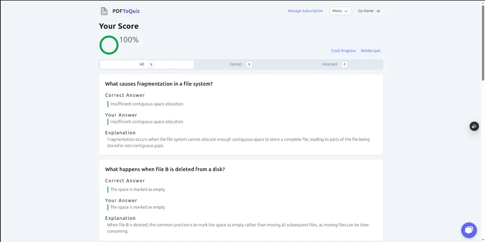
Task: Click the file B deletion explanation paragraph
Action: tap(238, 228)
